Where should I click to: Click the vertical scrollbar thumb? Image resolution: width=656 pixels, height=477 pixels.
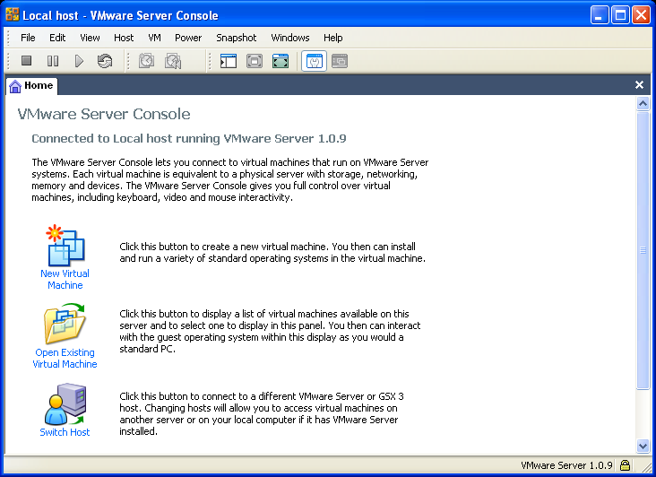[x=643, y=250]
